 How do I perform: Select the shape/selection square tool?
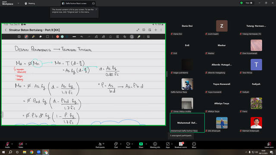[x=47, y=37]
